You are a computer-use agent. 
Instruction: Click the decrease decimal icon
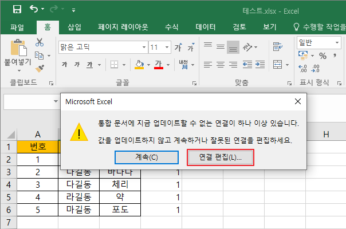point(315,69)
